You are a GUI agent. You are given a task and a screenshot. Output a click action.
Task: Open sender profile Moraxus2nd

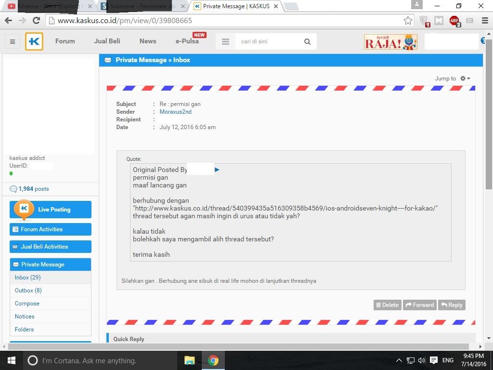point(175,112)
